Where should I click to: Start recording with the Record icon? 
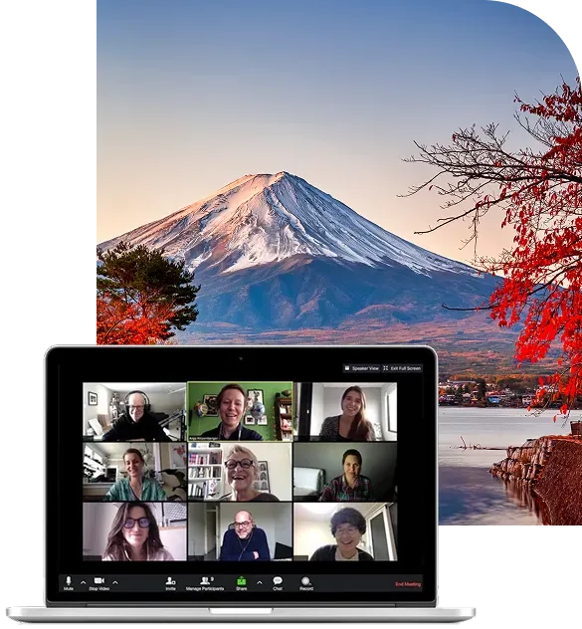306,583
